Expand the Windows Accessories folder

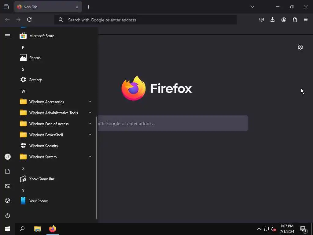point(56,102)
